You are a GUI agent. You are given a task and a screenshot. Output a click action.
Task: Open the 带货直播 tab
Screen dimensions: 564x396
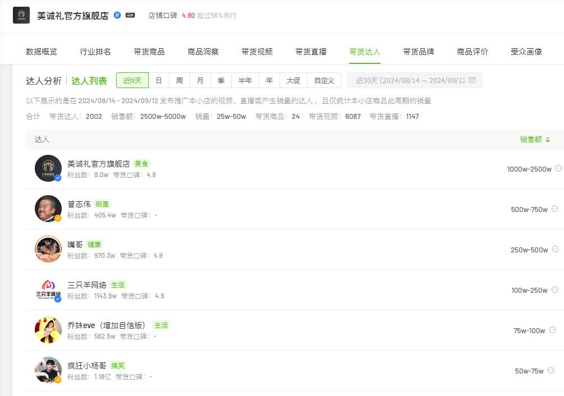(x=311, y=52)
